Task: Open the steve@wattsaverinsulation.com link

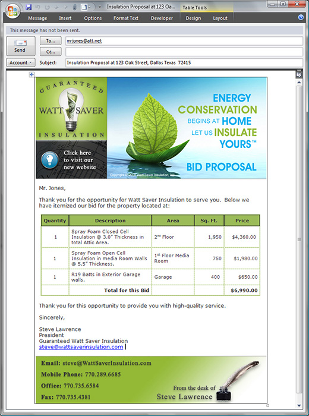Action: click(x=81, y=346)
